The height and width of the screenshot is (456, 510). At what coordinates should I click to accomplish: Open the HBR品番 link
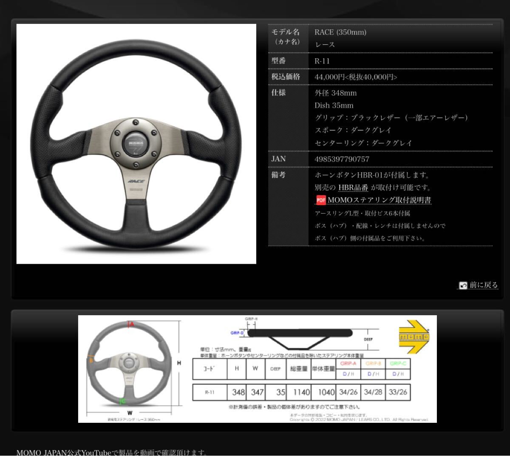click(353, 188)
